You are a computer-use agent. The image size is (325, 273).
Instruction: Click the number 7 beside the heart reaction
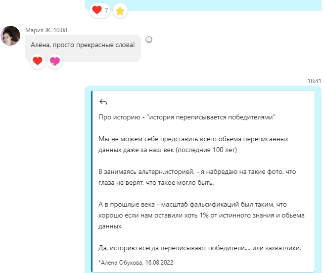(106, 10)
